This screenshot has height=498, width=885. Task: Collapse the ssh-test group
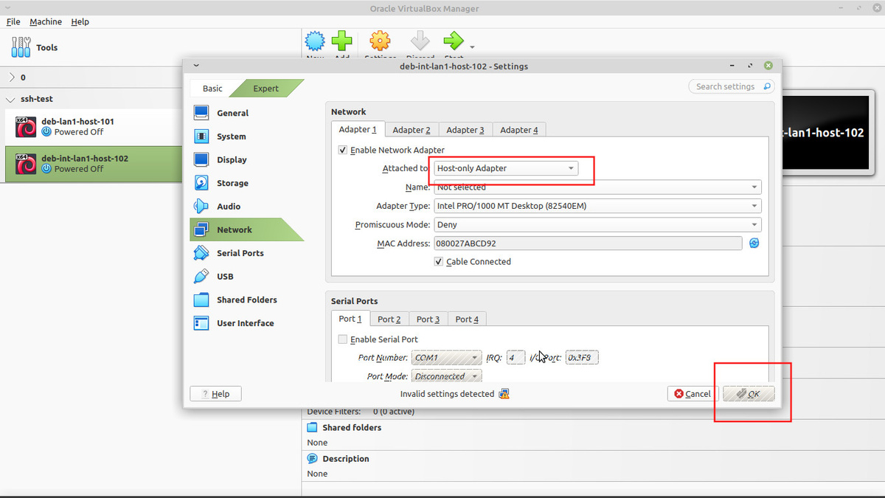tap(12, 99)
